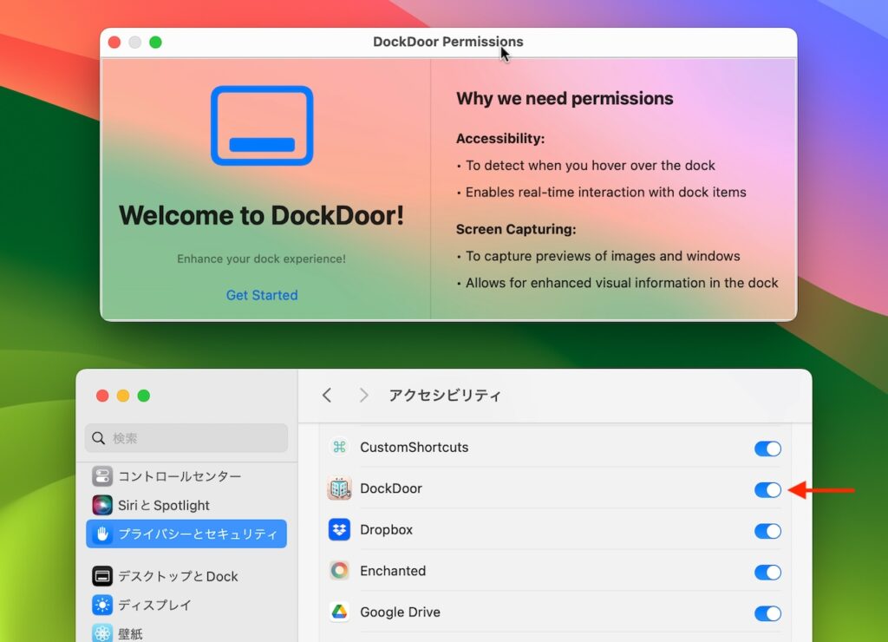Click the 壁紙 sidebar icon
The width and height of the screenshot is (888, 642).
click(x=104, y=633)
